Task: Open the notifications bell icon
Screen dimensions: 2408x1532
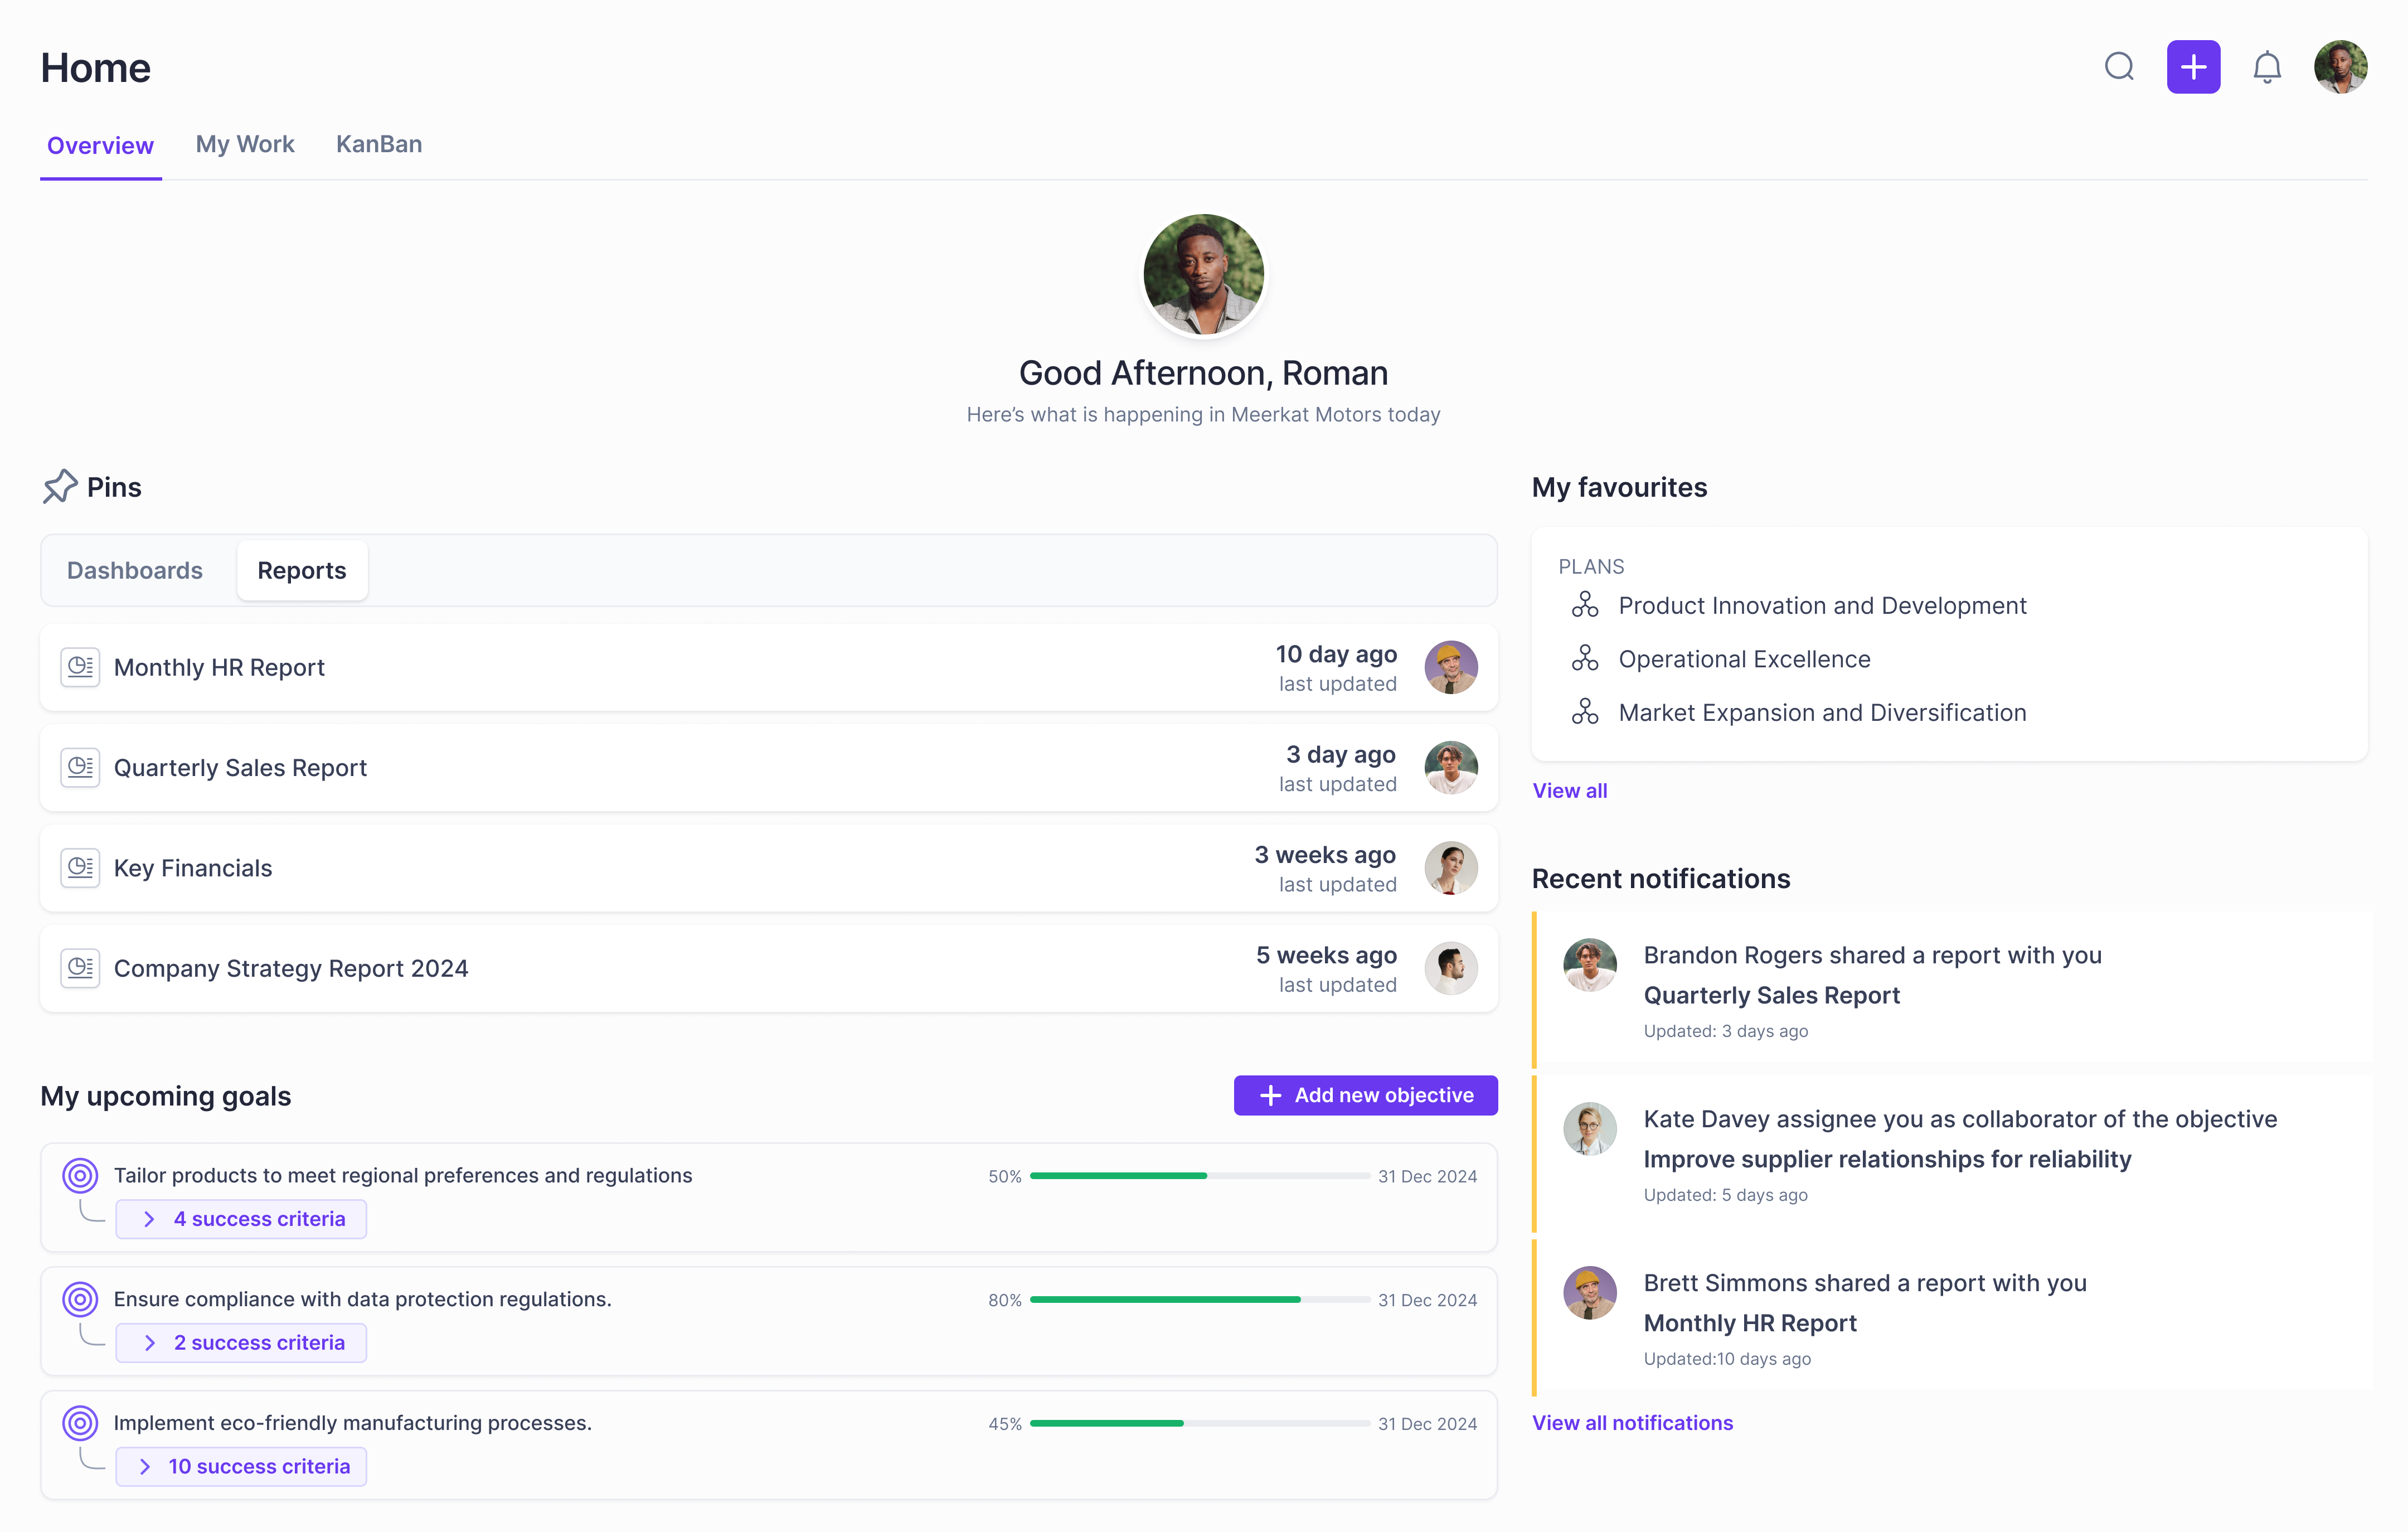Action: 2266,67
